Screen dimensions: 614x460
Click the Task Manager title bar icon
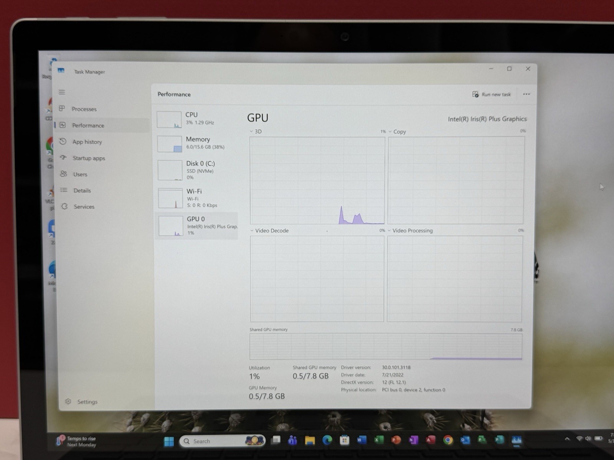[61, 71]
